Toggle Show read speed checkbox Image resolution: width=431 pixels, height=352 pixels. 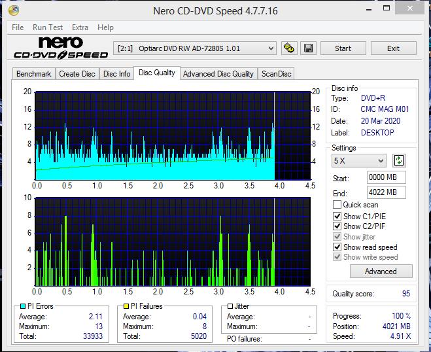click(x=337, y=247)
